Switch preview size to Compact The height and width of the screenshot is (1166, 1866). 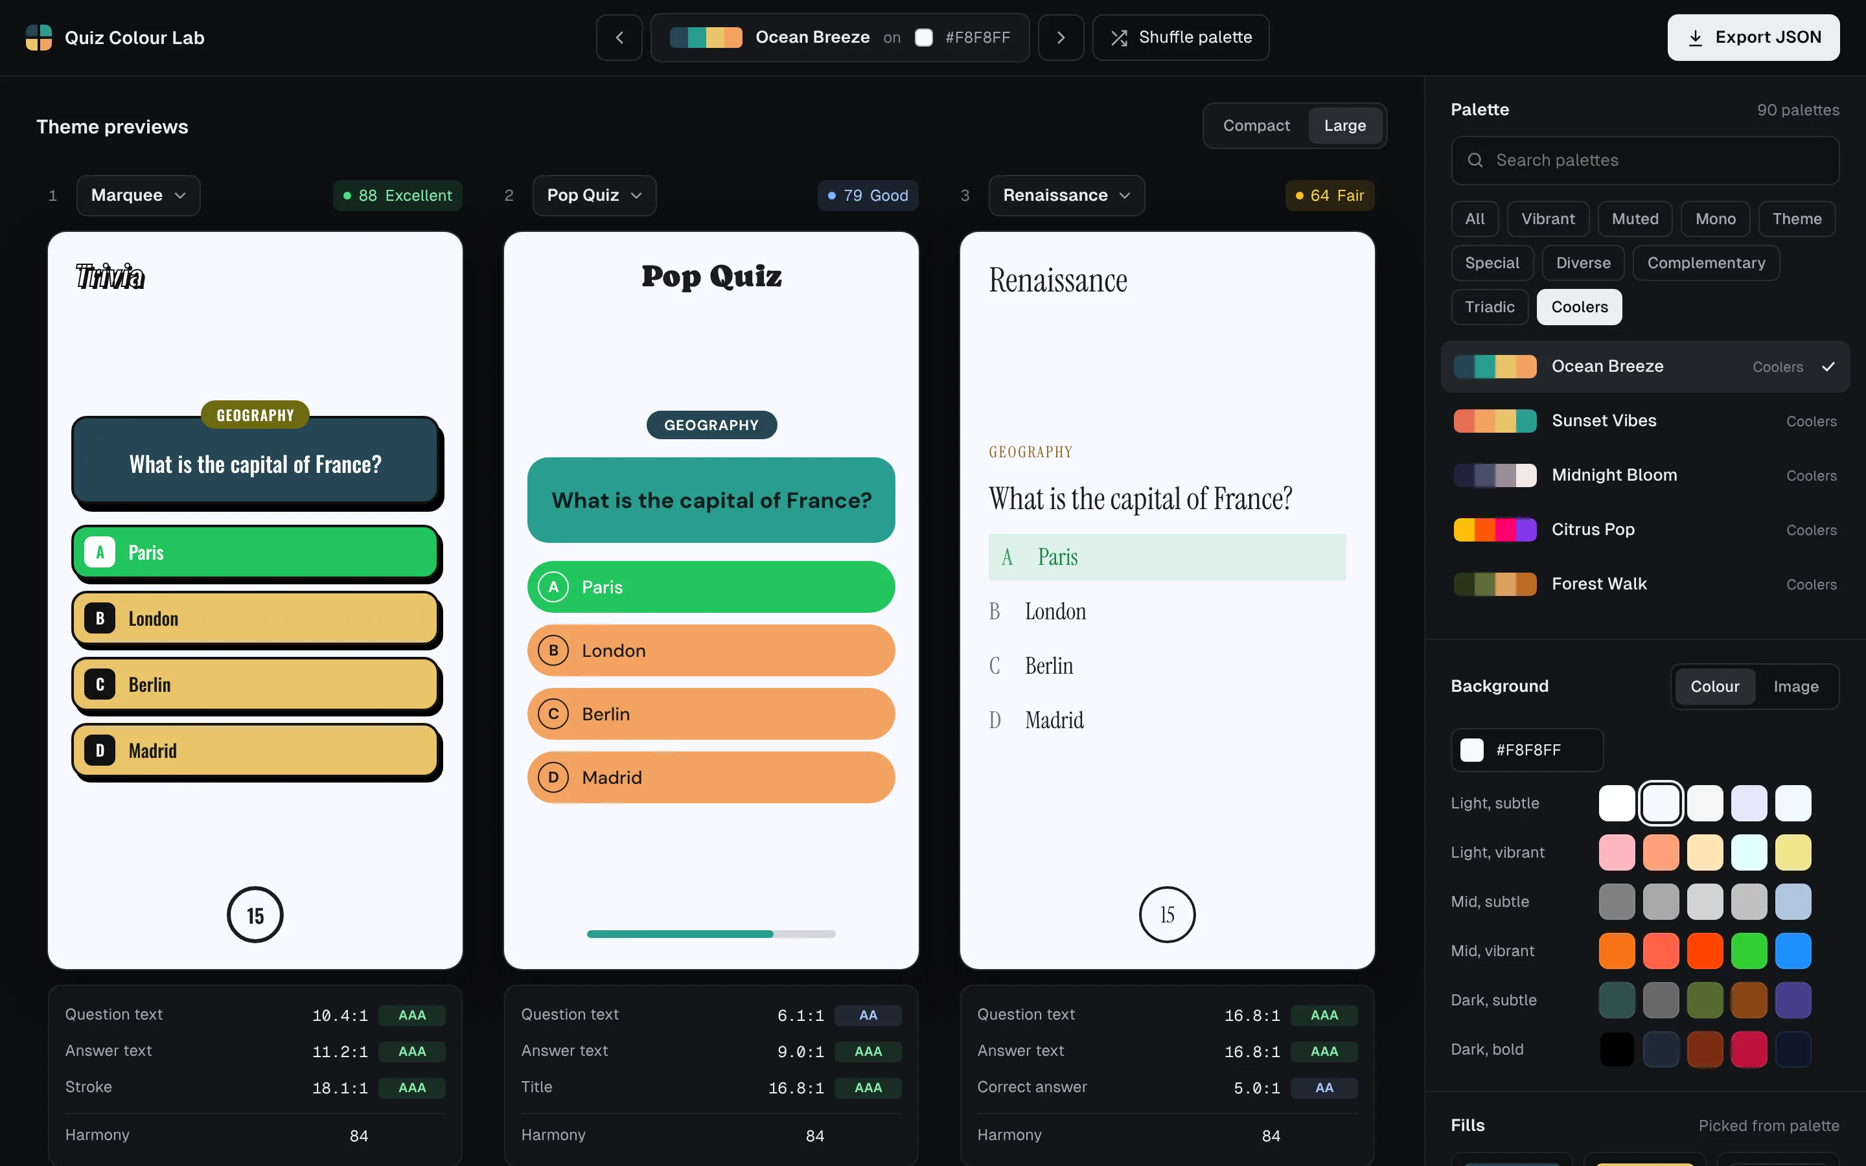(1256, 126)
